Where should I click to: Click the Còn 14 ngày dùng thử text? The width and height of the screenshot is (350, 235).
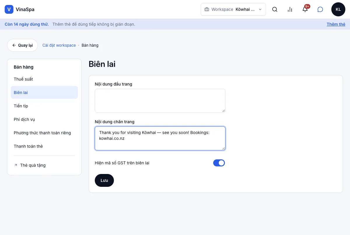[27, 24]
